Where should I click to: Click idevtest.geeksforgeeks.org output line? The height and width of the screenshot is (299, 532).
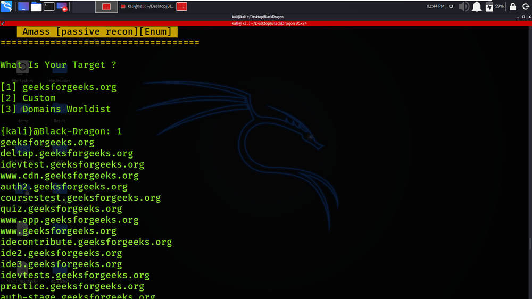point(72,164)
